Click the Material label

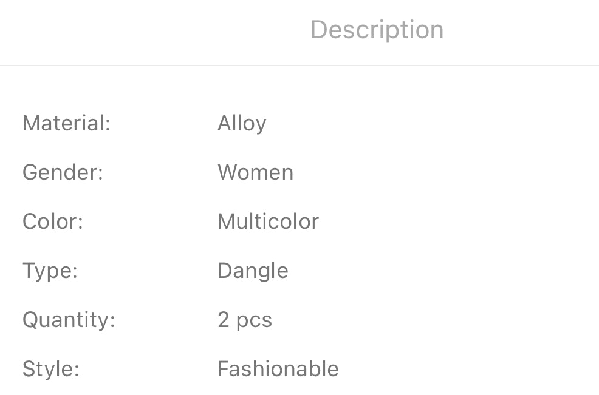pyautogui.click(x=66, y=123)
